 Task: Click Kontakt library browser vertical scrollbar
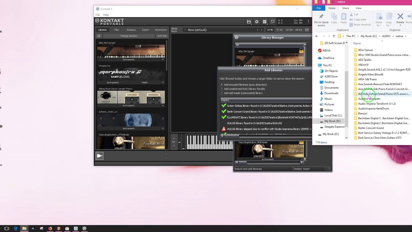coord(167,55)
